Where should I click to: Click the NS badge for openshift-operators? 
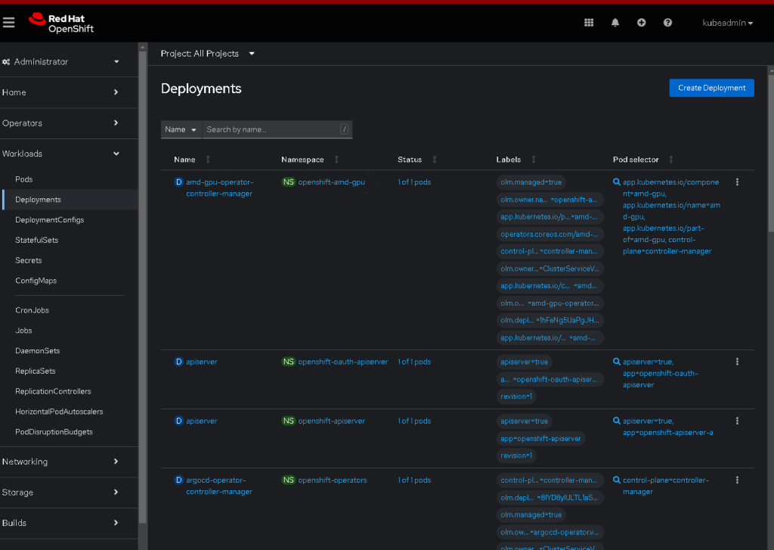pos(288,480)
